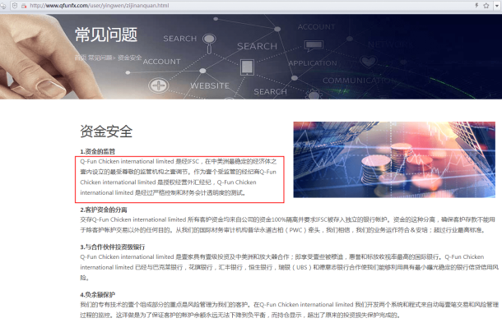This screenshot has width=502, height=332.
Task: Click the lightning speed-mode icon
Action: click(476, 6)
